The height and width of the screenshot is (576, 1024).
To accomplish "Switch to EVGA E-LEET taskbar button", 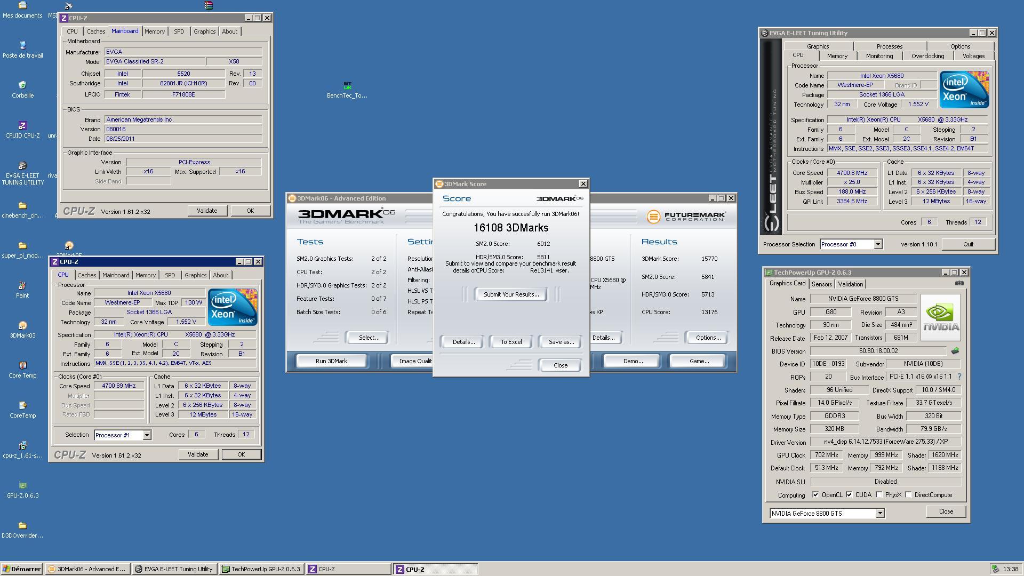I will tap(174, 569).
